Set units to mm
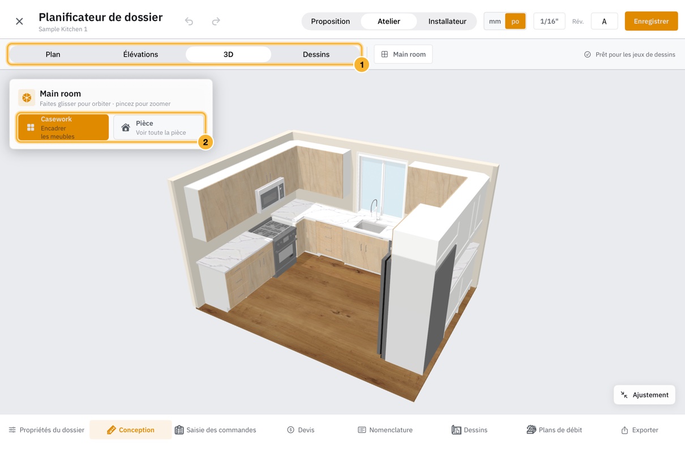The image size is (685, 457). pos(495,21)
